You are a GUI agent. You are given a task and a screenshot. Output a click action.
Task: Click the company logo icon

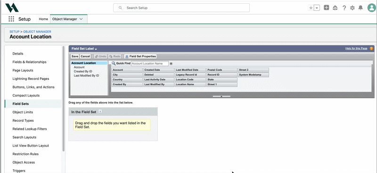(12, 8)
